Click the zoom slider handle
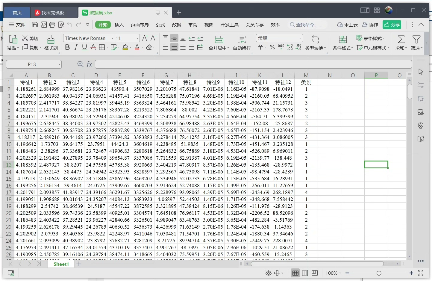Viewport: 432px width, 281px height. pyautogui.click(x=379, y=273)
